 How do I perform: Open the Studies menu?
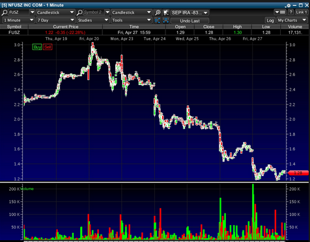coord(93,20)
